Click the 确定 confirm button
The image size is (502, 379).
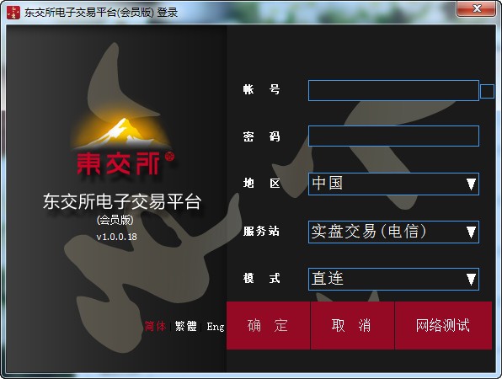(x=269, y=326)
